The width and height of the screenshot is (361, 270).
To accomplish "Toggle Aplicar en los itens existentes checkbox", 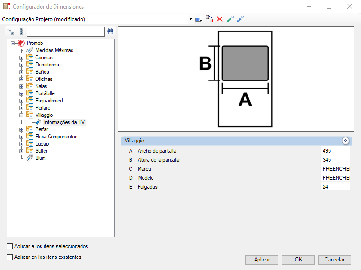I will pos(10,257).
